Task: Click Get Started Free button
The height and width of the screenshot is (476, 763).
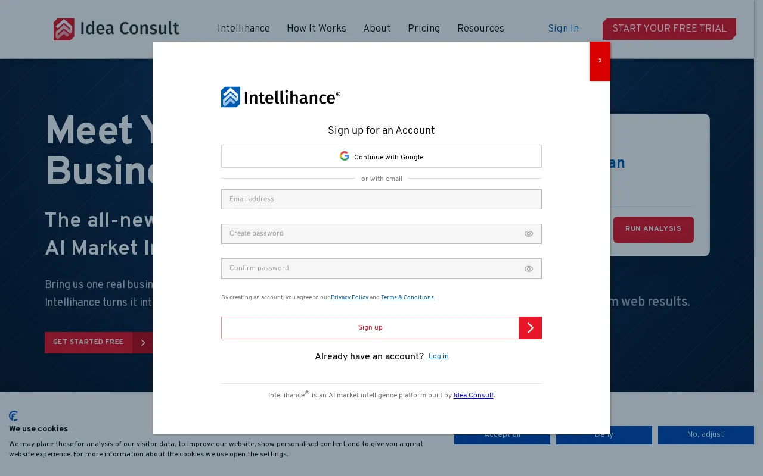Action: [88, 342]
